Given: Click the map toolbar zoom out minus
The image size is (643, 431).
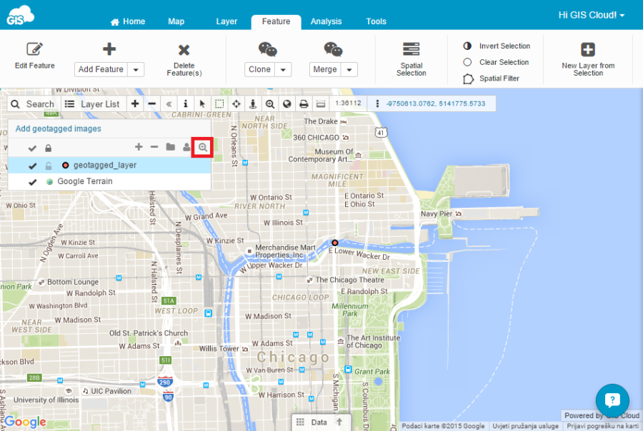Looking at the screenshot, I should click(151, 103).
